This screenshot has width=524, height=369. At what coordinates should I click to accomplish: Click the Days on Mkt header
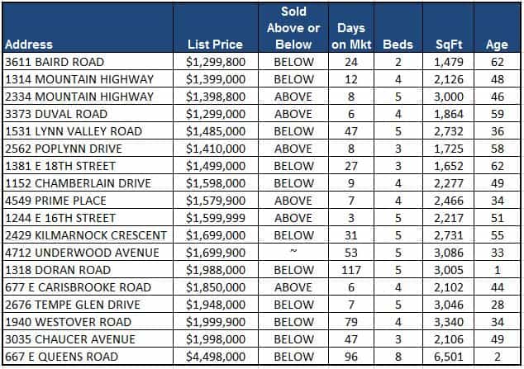point(351,37)
